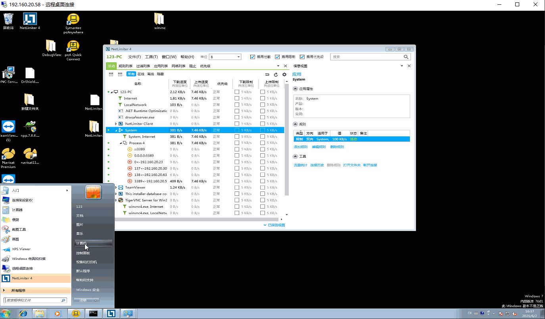
Task: Click the orange listening icon of 0.0.0.0:3389
Action: [130, 156]
